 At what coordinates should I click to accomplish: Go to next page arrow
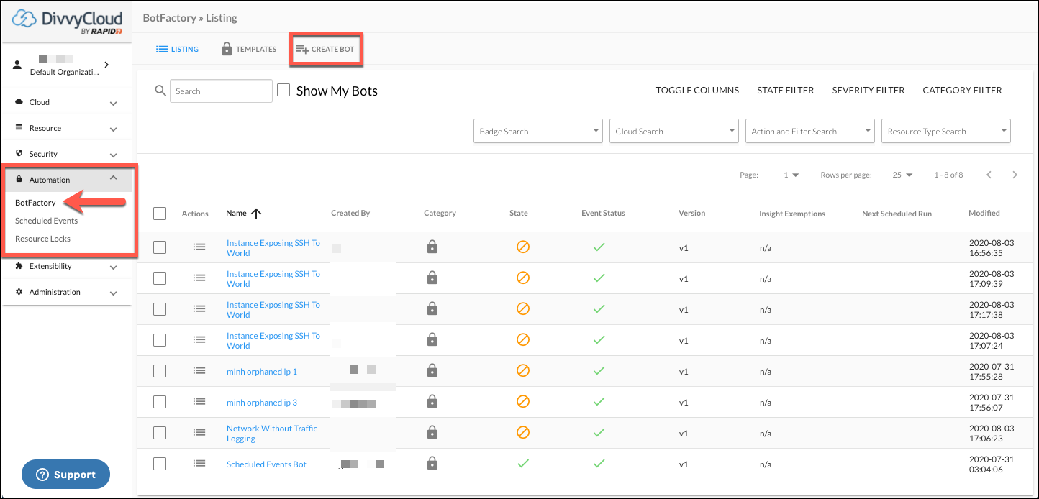pos(1015,175)
